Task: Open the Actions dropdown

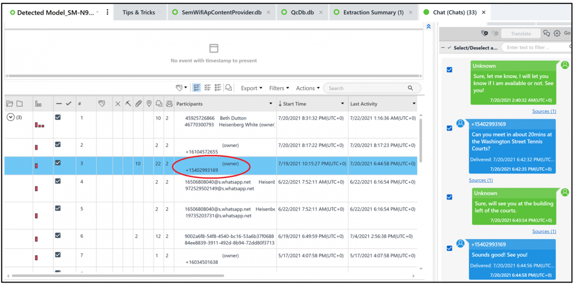Action: (x=307, y=88)
